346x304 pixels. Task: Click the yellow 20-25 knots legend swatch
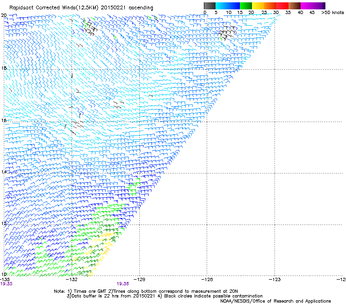(258, 6)
